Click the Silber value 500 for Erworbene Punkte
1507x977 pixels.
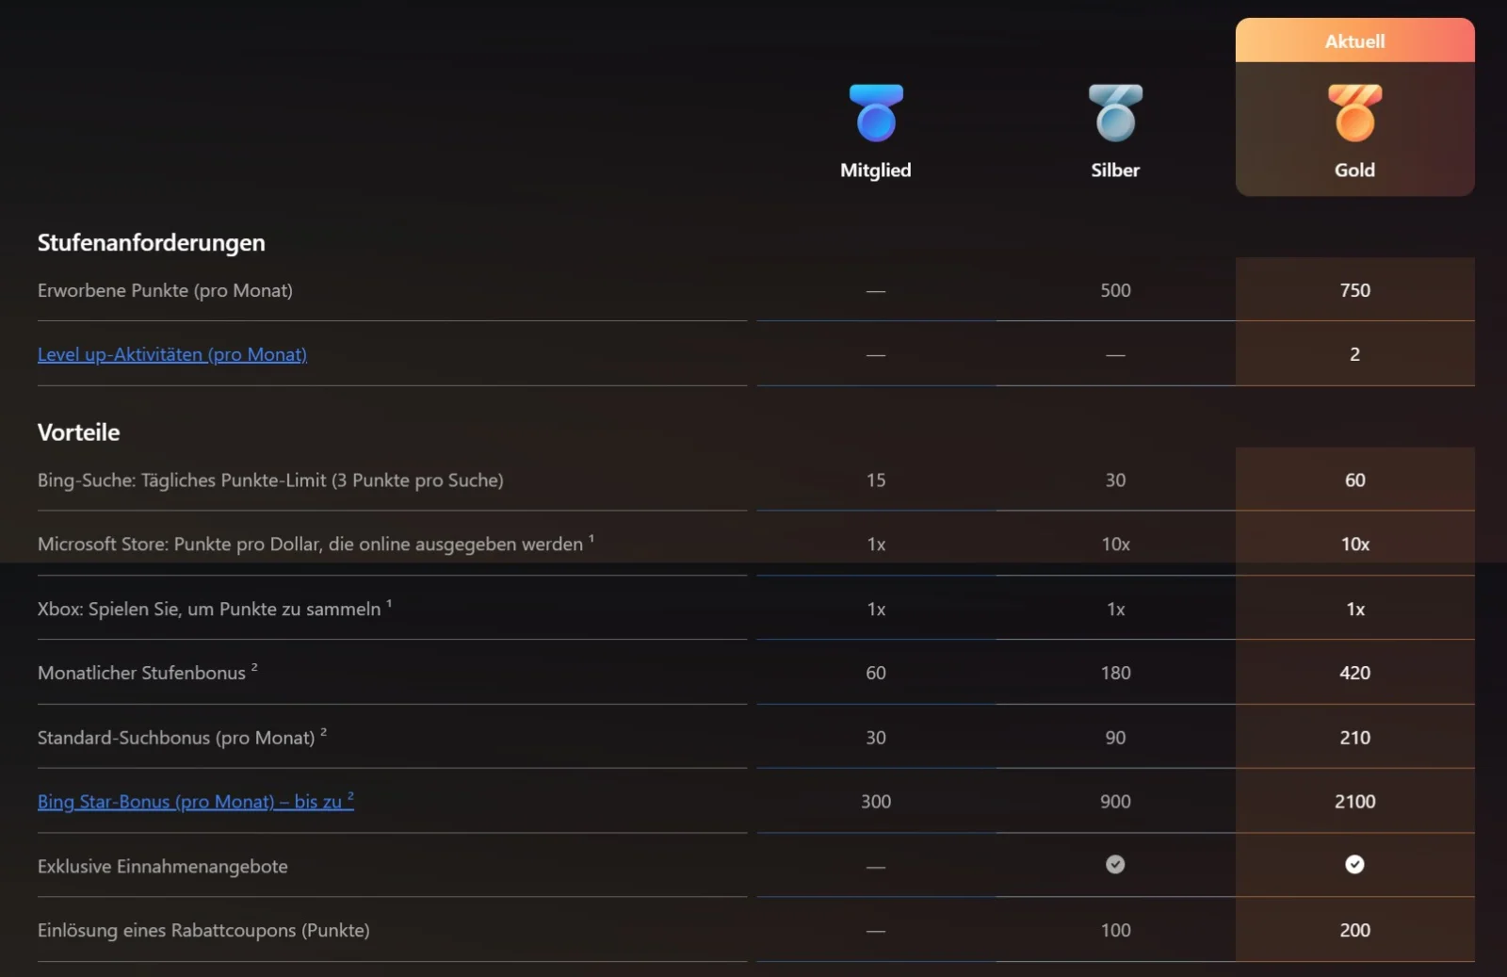pos(1115,290)
